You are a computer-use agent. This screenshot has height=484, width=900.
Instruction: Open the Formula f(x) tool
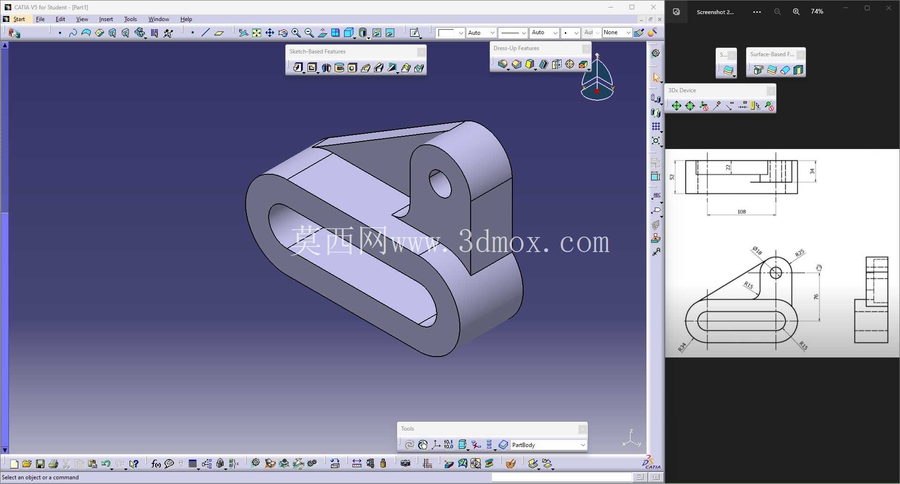coord(156,464)
